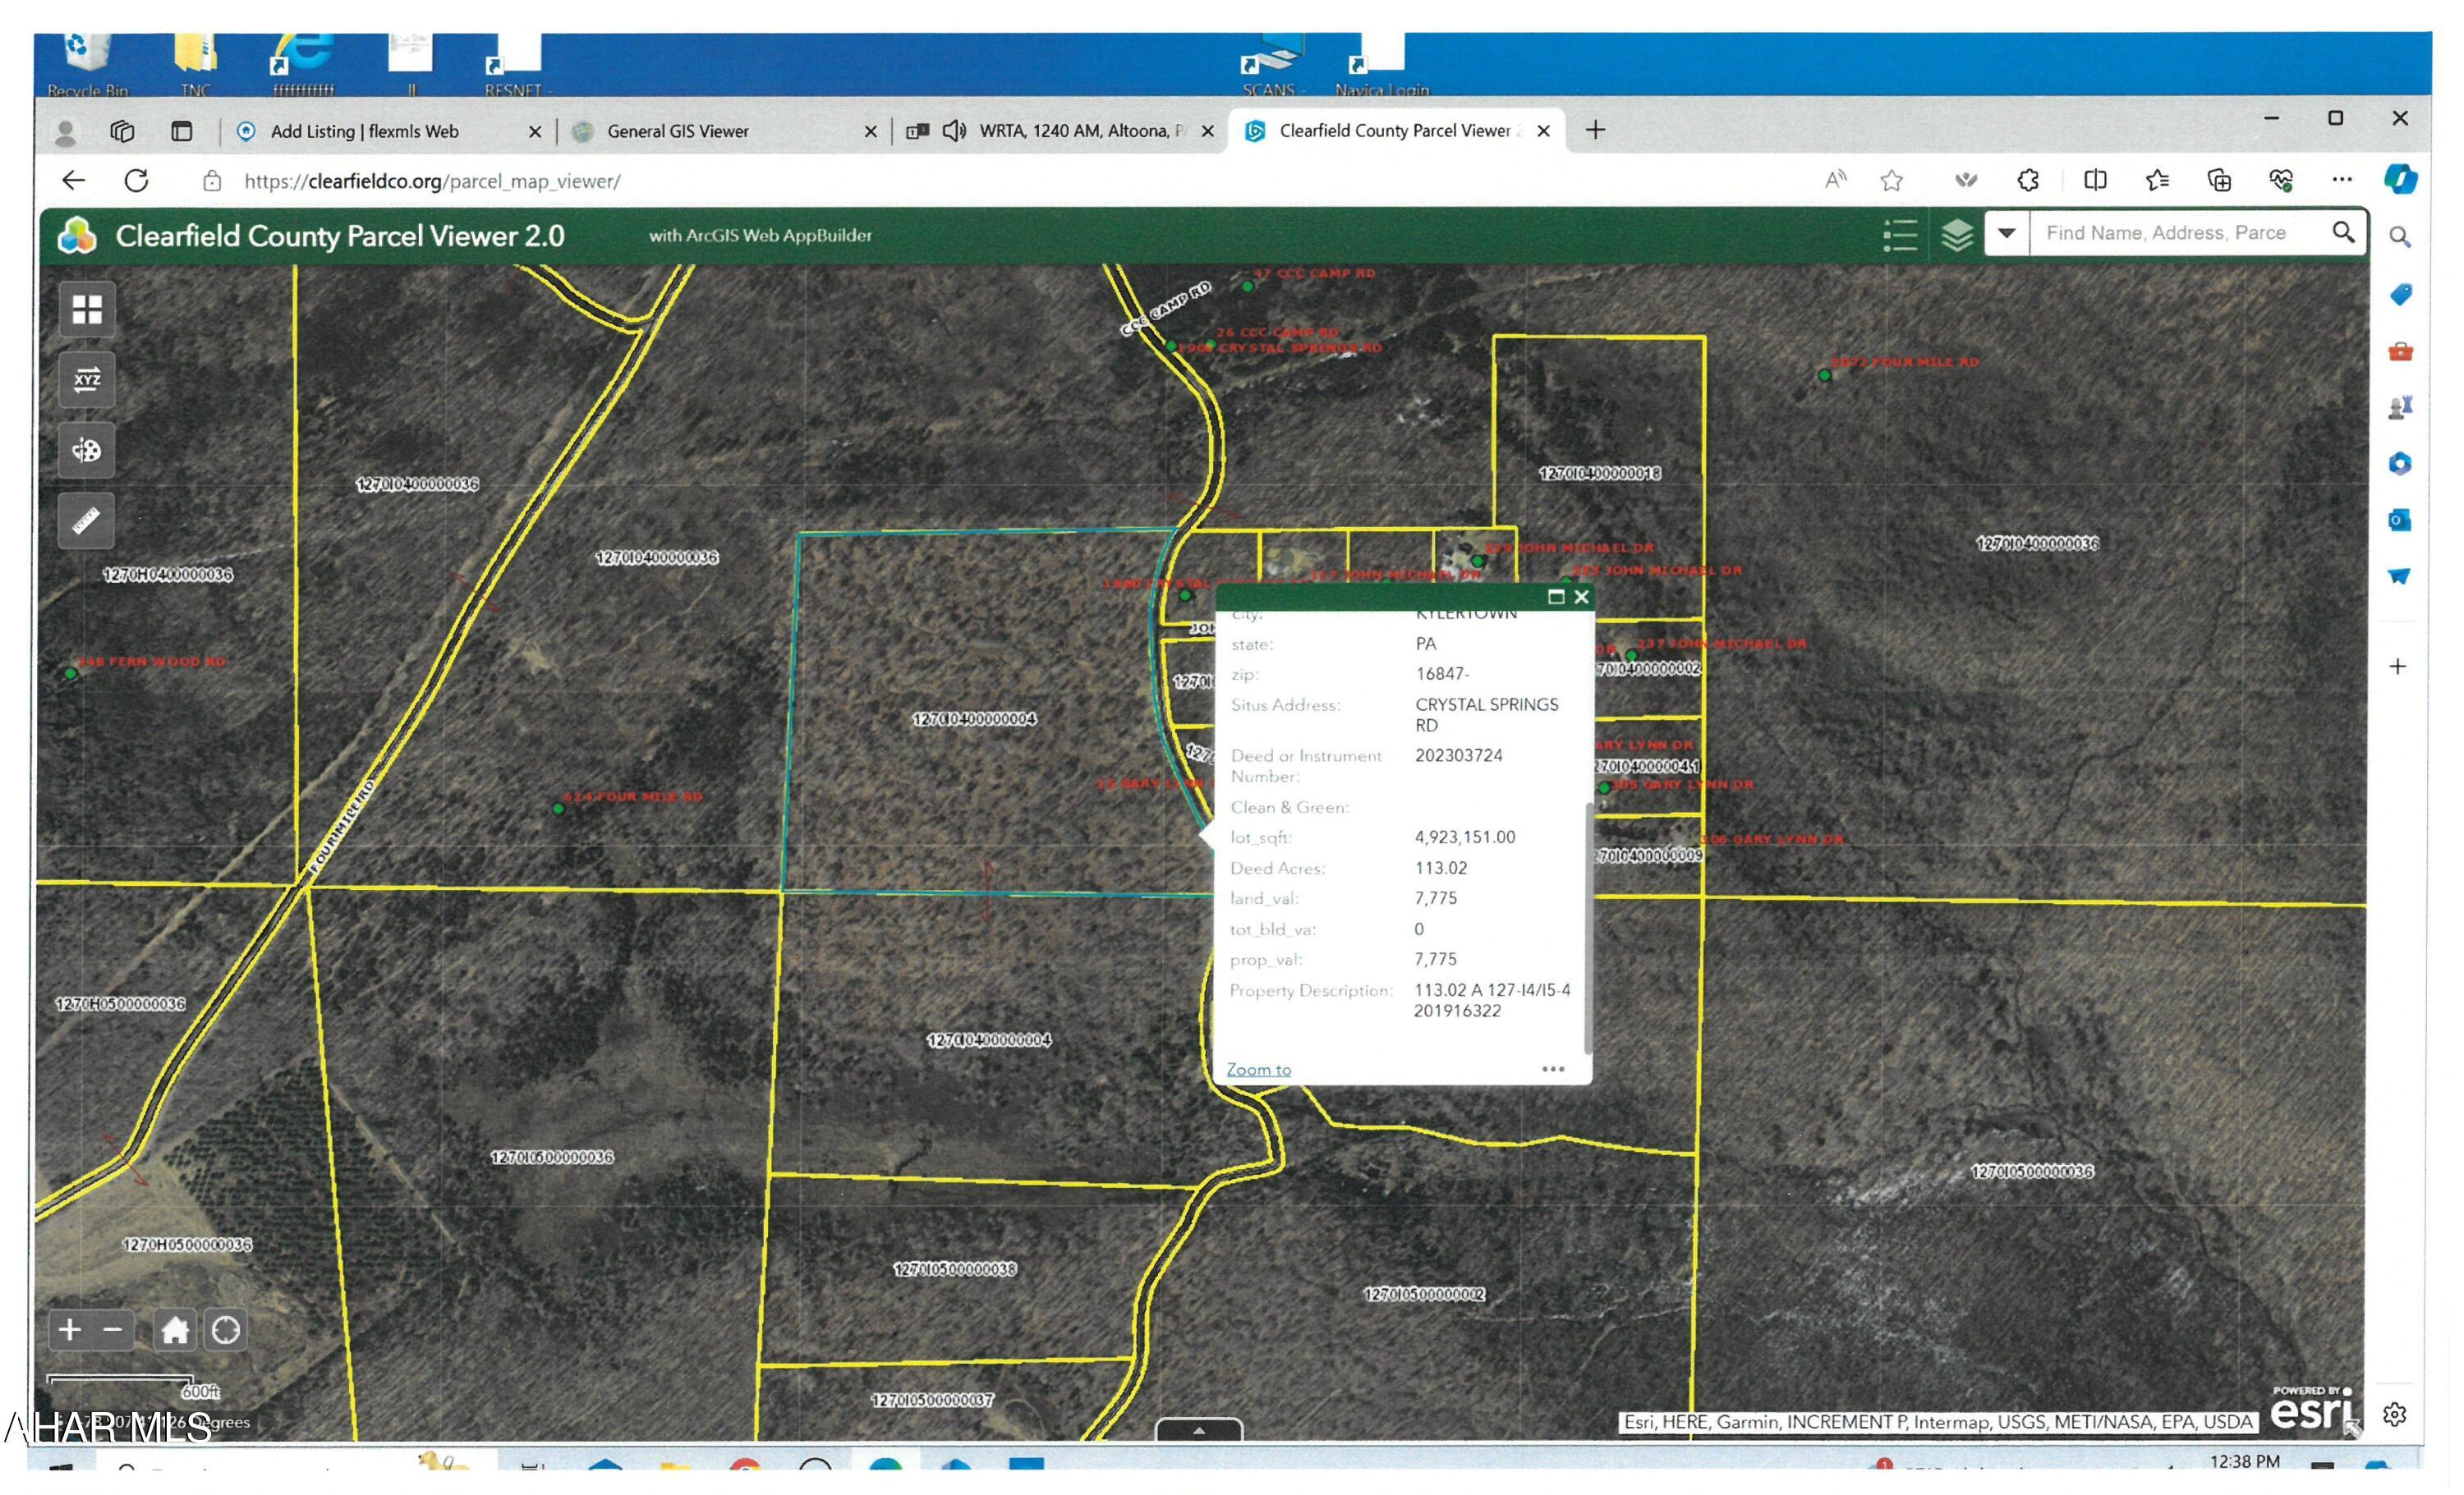Maximize the parcel info popup
Viewport: 2464px width, 1495px height.
[x=1556, y=597]
